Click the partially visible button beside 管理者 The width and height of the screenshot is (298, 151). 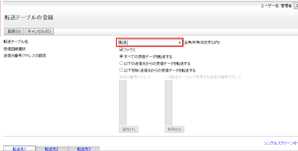[x=296, y=6]
